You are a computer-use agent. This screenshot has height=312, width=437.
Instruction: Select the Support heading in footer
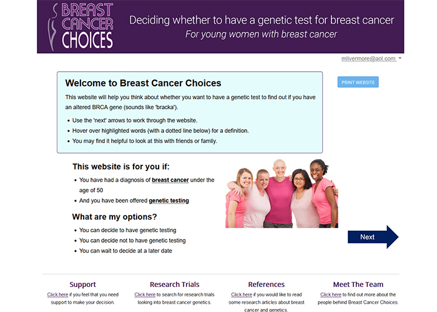[x=82, y=285]
